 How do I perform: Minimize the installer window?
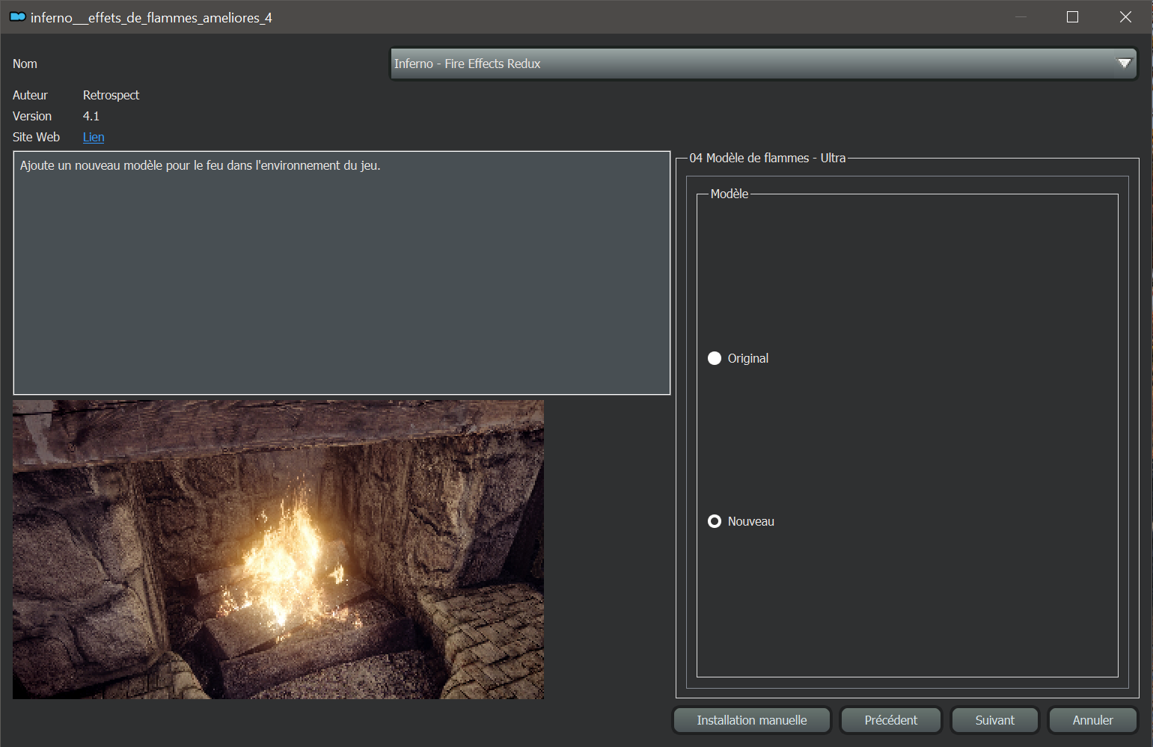[x=1021, y=16]
